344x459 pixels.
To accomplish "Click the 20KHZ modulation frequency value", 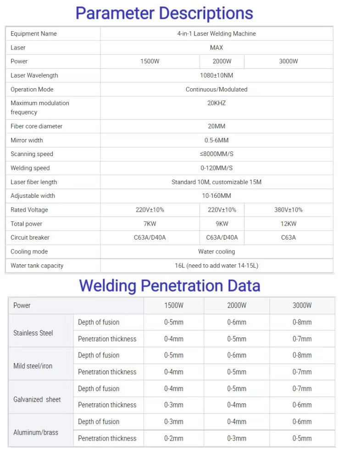I will (216, 103).
